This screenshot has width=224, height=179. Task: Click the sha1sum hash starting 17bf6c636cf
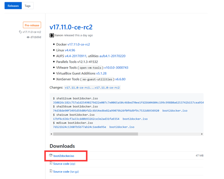click(x=86, y=119)
